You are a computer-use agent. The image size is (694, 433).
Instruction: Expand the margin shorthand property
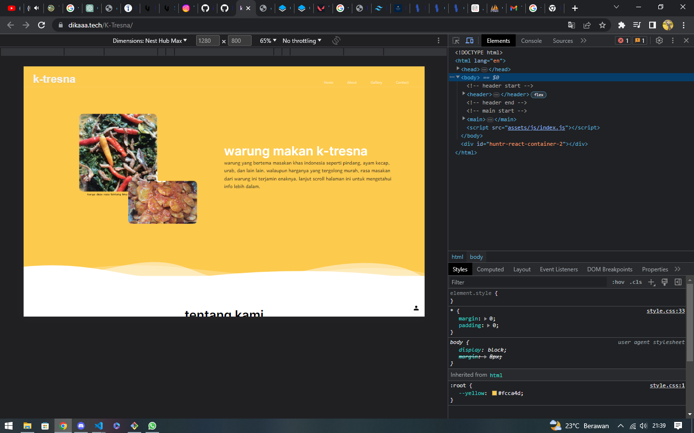tap(485, 319)
